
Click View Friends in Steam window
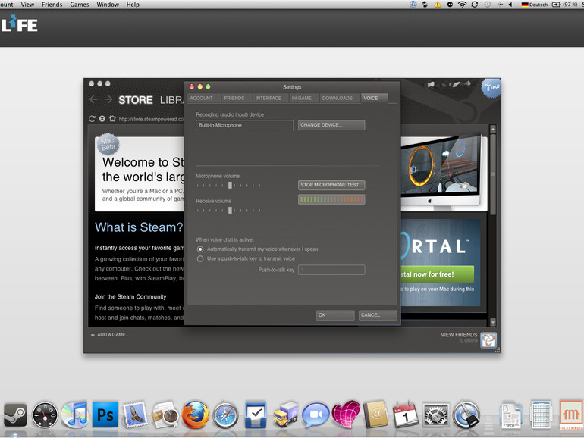(459, 335)
